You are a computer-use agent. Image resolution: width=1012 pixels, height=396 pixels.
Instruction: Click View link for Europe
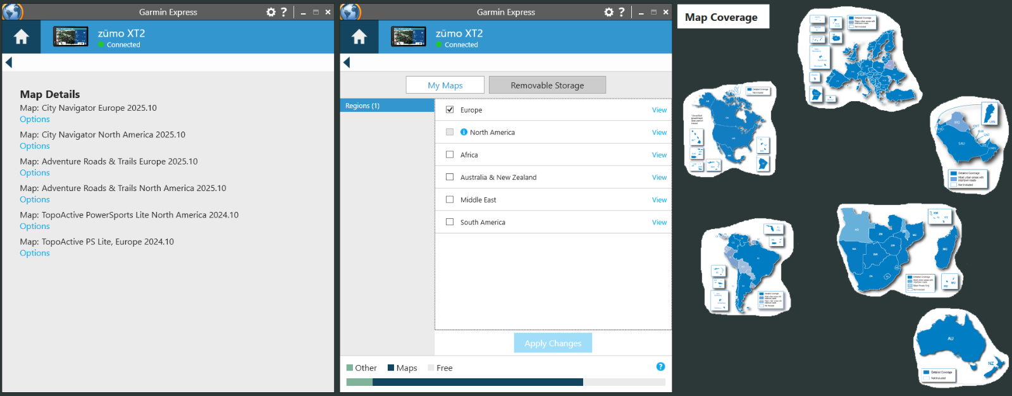[659, 110]
